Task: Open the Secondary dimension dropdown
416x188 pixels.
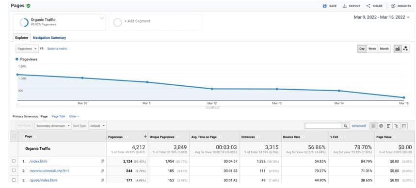Action: pyautogui.click(x=53, y=126)
